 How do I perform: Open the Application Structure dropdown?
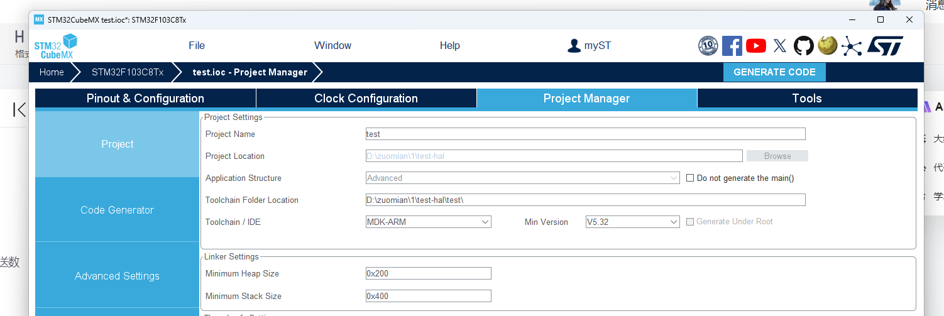523,178
